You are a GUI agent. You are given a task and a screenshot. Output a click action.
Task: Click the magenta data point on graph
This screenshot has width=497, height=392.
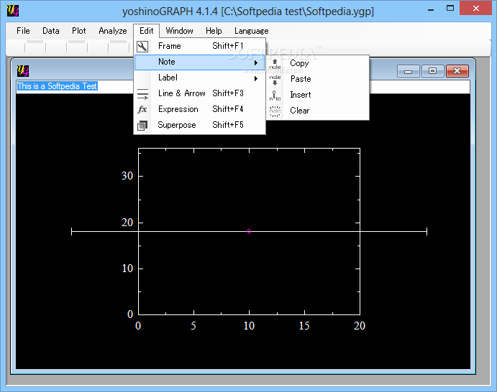pyautogui.click(x=249, y=232)
